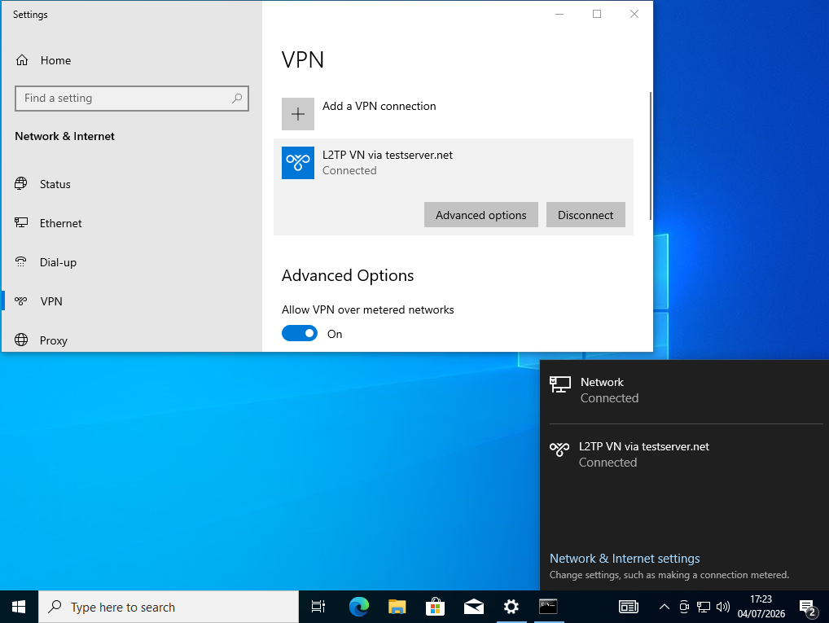
Task: Click the Ethernet monitor icon in sidebar
Action: pos(21,222)
